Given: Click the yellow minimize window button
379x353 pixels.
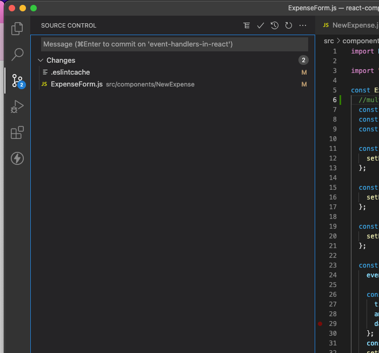Looking at the screenshot, I should click(23, 8).
